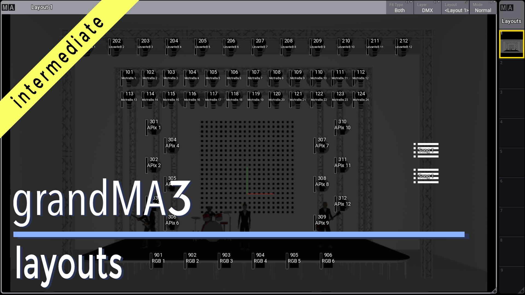Click upper Song 1 sequence icon

point(426,150)
